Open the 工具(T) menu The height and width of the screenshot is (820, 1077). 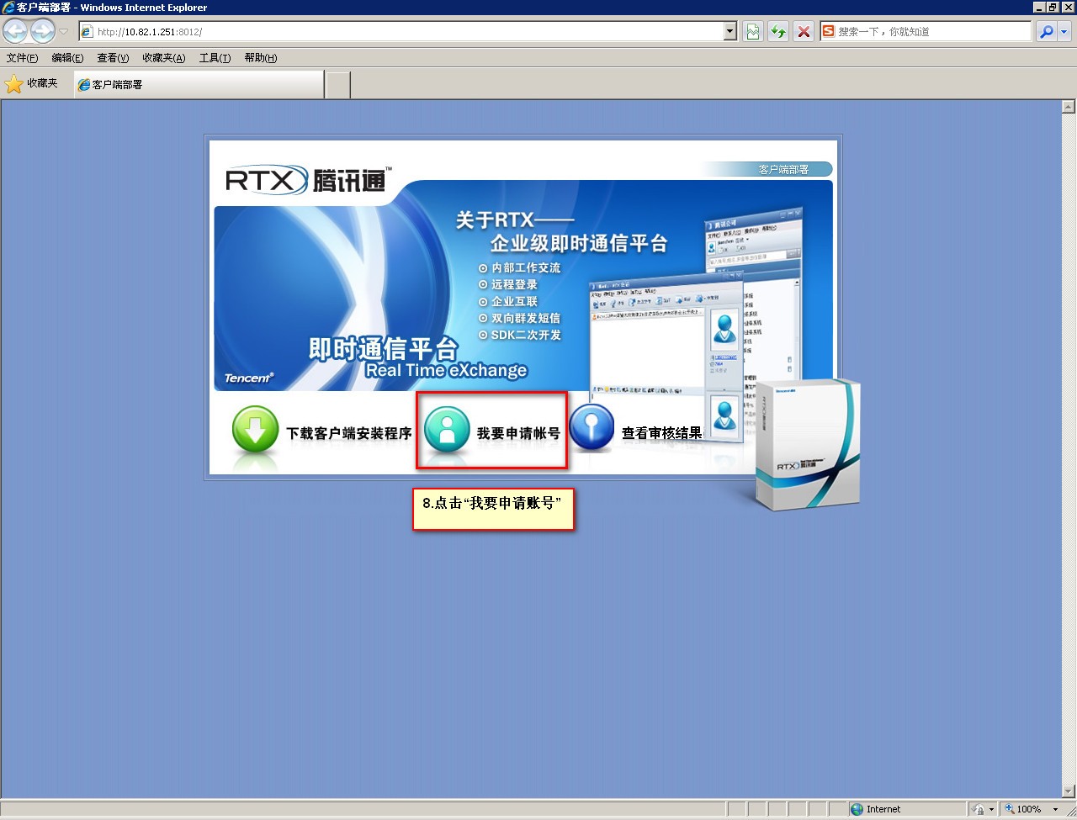click(x=215, y=58)
